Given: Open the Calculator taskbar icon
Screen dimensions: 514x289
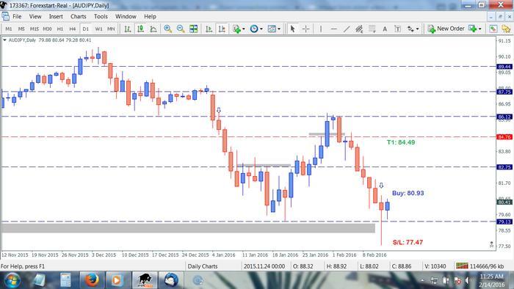Looking at the screenshot, I should tap(65, 280).
